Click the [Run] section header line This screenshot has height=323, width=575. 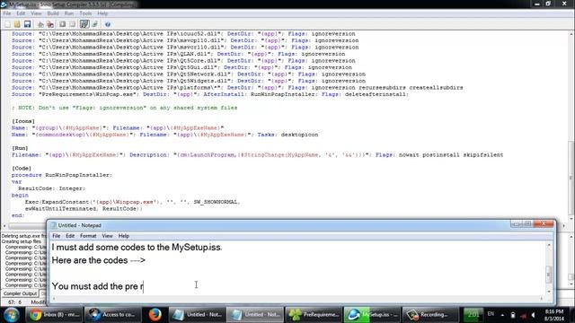[x=20, y=148]
